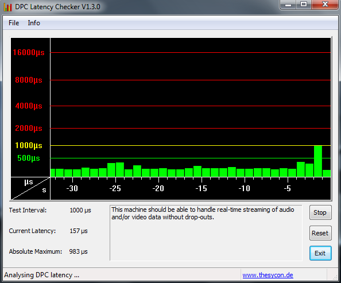Click the 1000µs yellow threshold label
Image resolution: width=341 pixels, height=283 pixels.
pos(29,145)
